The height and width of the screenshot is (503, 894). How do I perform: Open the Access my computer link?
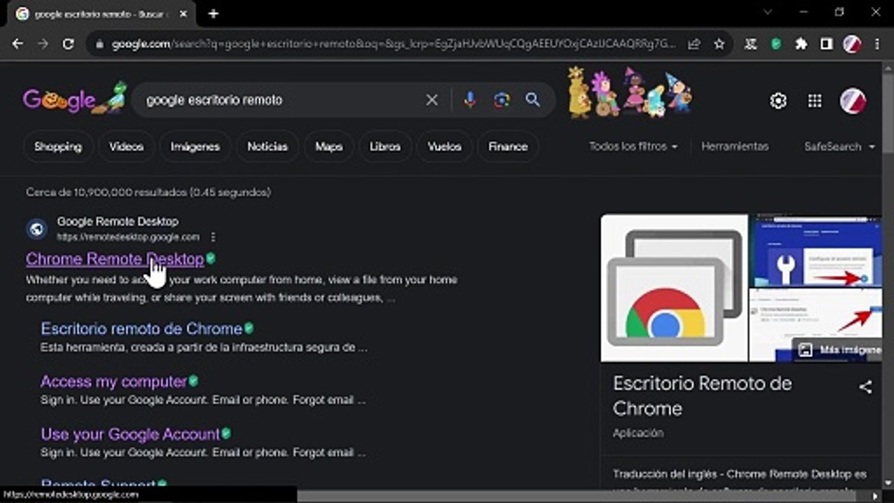pos(114,381)
